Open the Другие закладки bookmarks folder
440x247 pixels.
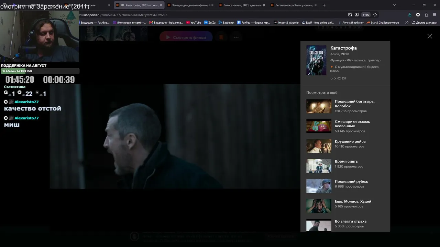[x=424, y=23]
